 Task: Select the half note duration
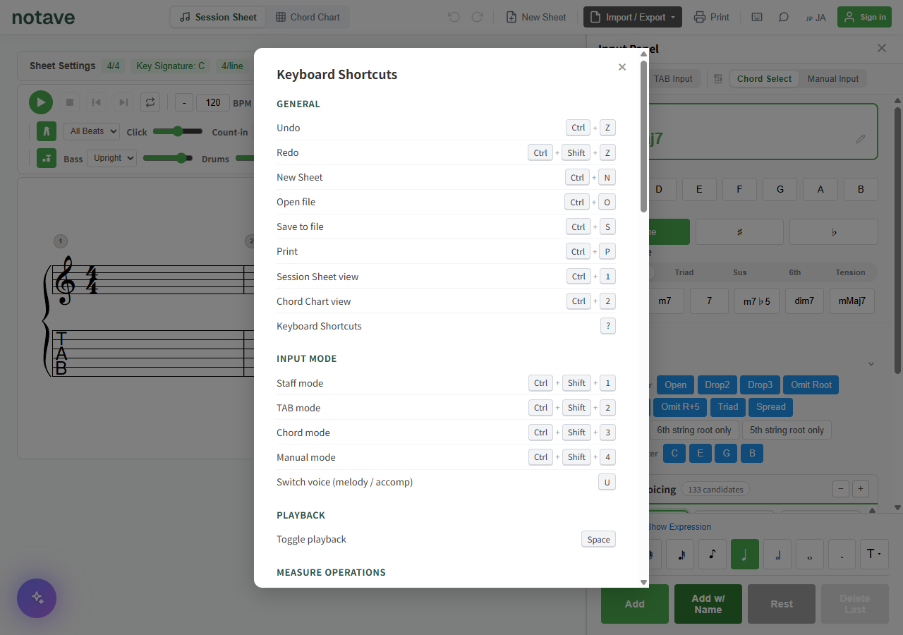tap(777, 555)
